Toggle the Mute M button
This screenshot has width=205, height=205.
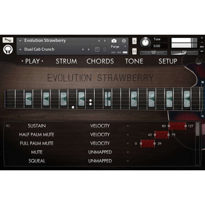pyautogui.click(x=134, y=51)
